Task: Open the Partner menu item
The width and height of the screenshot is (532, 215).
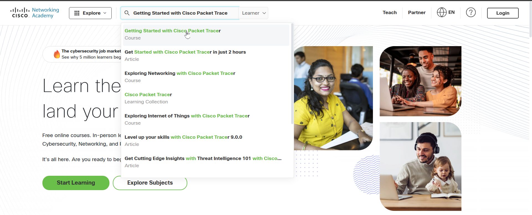Action: point(417,12)
